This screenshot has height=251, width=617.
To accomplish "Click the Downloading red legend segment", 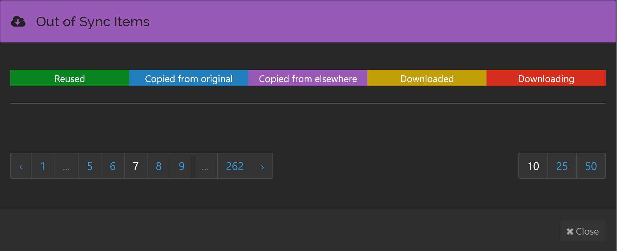I will [546, 78].
